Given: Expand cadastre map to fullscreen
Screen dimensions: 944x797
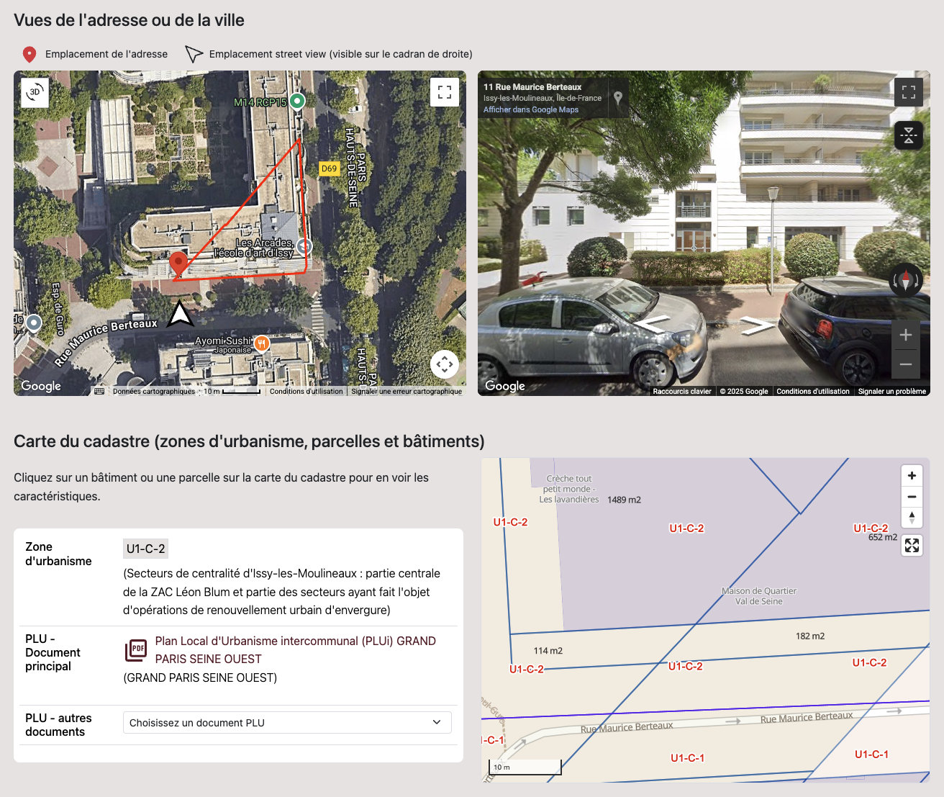Looking at the screenshot, I should coord(912,546).
